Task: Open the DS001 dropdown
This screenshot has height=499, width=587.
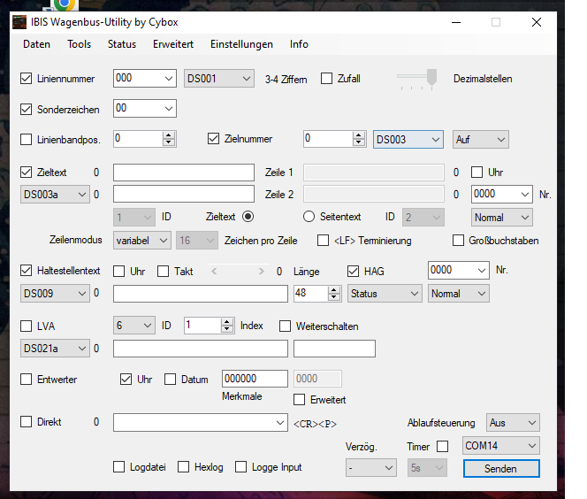Action: [219, 79]
